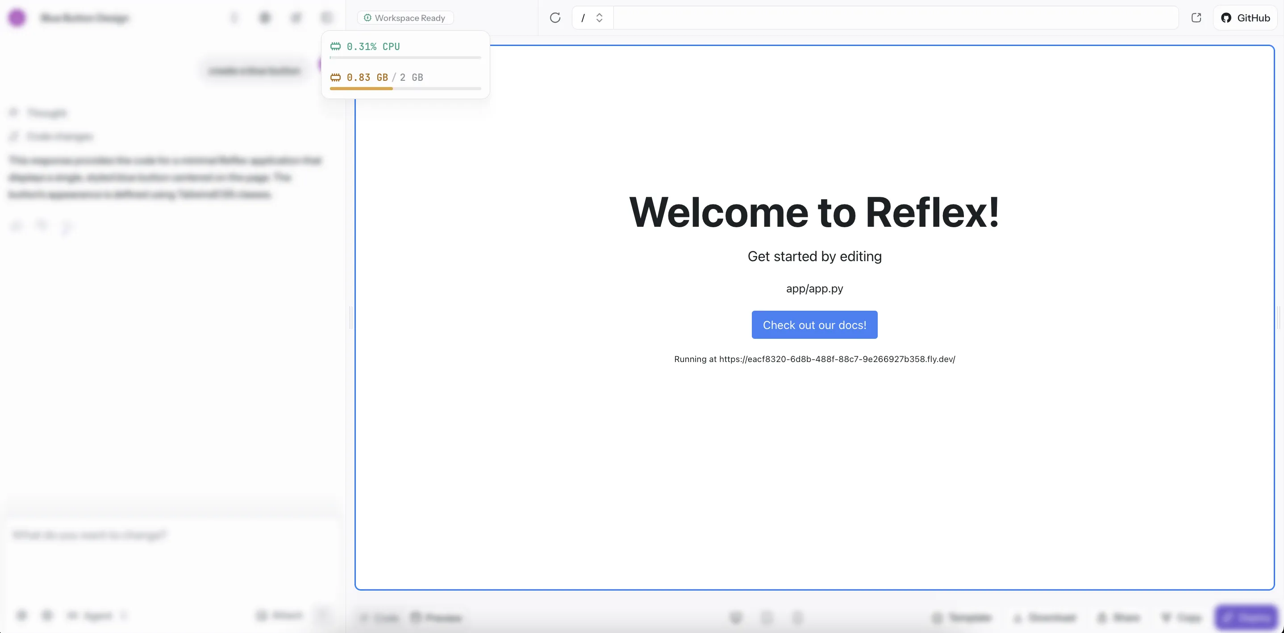Focus the preview URL address field
Image resolution: width=1284 pixels, height=633 pixels.
(x=895, y=18)
